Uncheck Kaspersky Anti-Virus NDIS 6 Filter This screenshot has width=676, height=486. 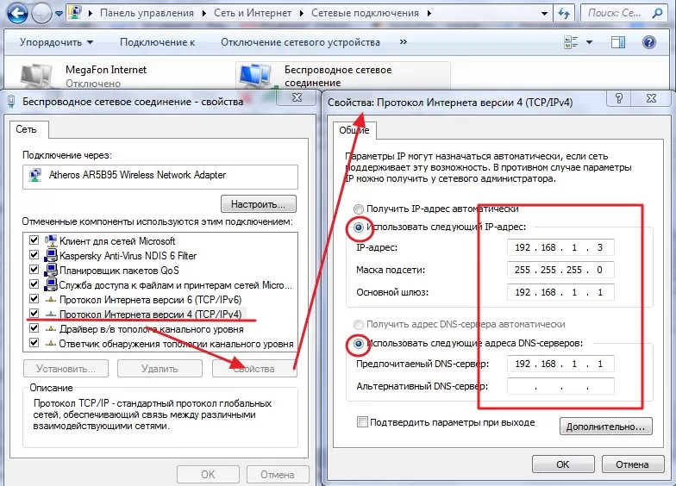click(x=34, y=255)
